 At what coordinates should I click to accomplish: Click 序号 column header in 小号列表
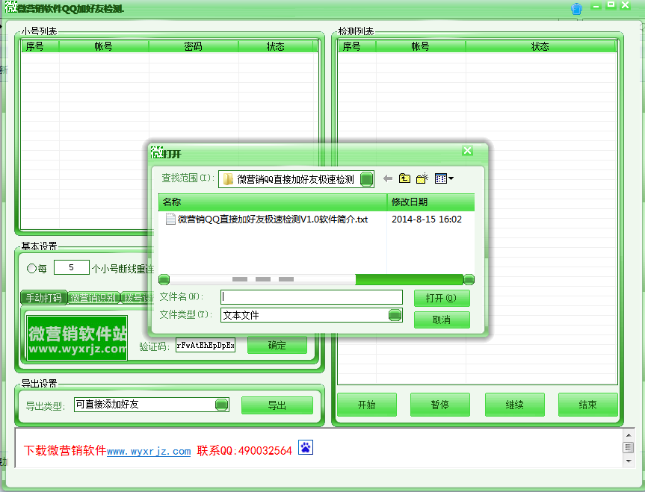coord(40,46)
